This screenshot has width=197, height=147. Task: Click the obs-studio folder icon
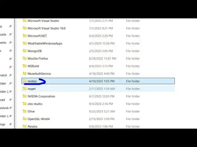(25, 104)
